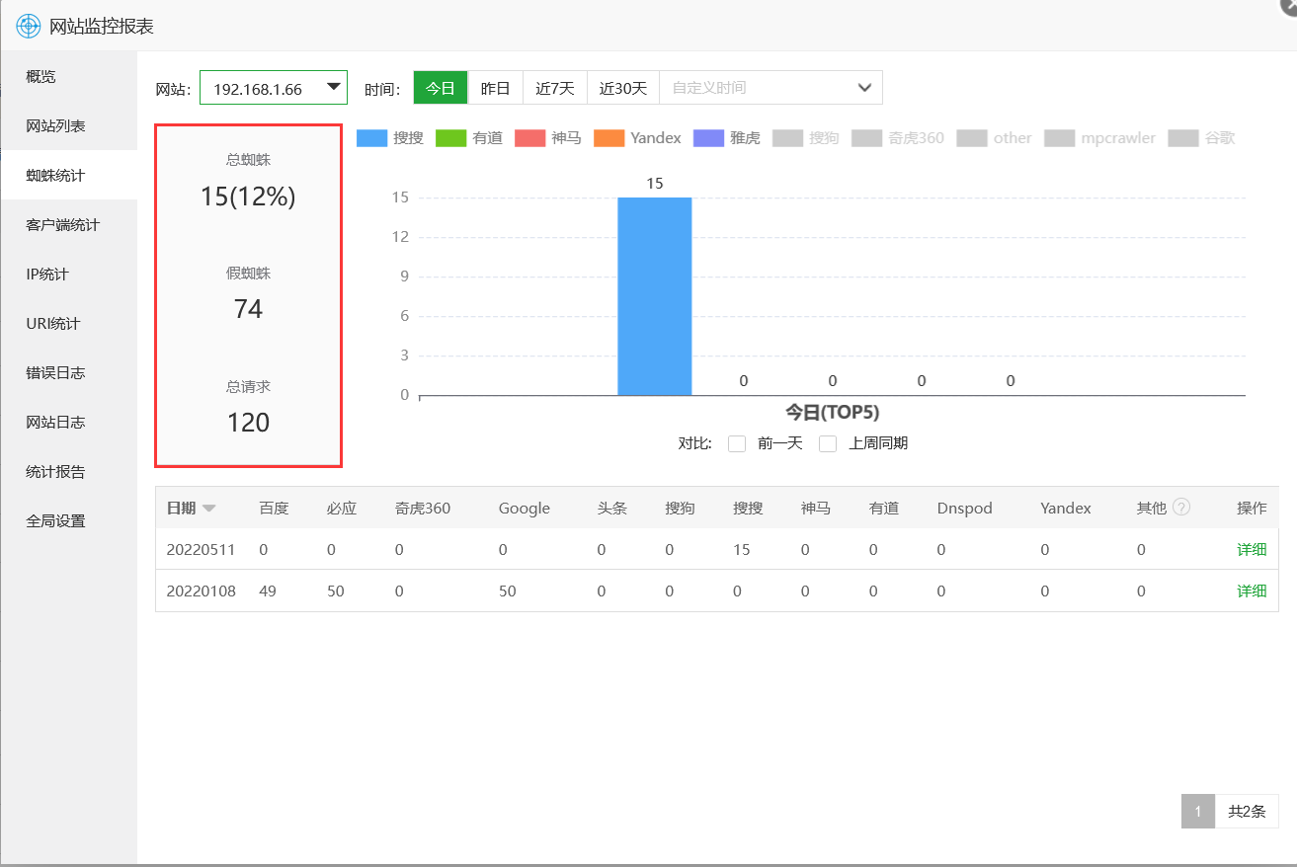The height and width of the screenshot is (867, 1297).
Task: Click the date cell 20220511
Action: [x=202, y=550]
